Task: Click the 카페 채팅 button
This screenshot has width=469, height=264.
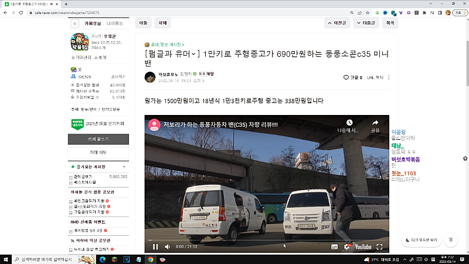Action: 98,153
